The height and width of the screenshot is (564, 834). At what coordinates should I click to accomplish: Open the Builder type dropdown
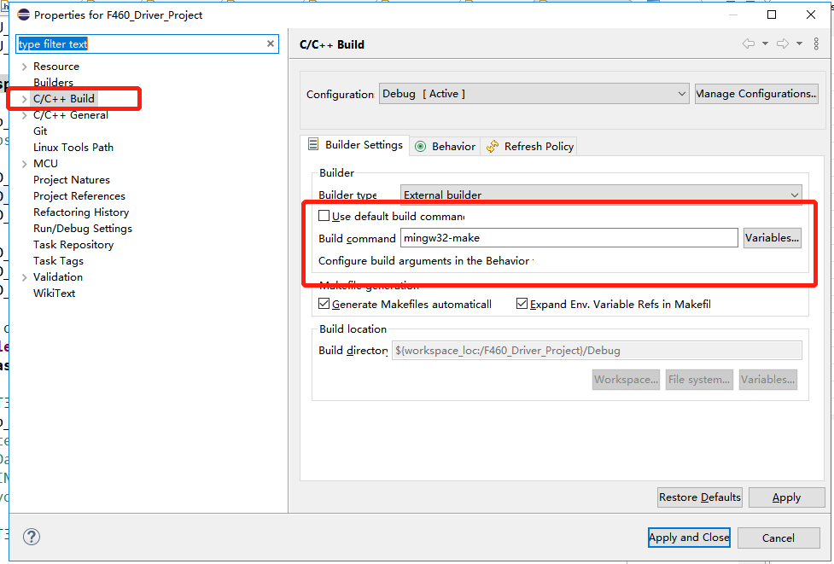(794, 195)
